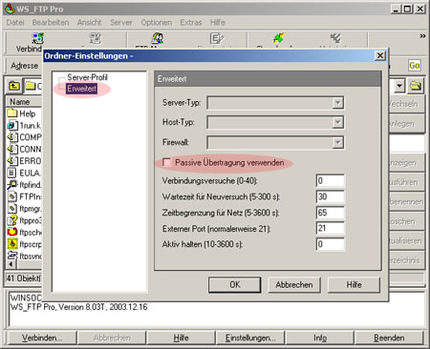Click the folder-up icon in local pane
This screenshot has width=430, height=349.
[x=13, y=86]
